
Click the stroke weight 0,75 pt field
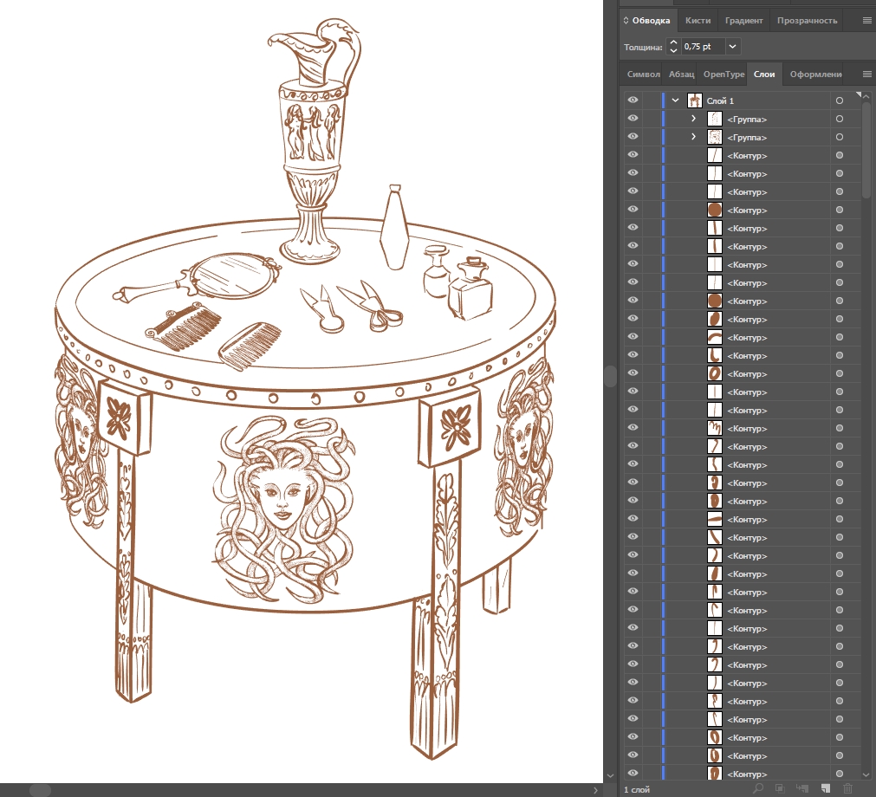click(x=703, y=46)
